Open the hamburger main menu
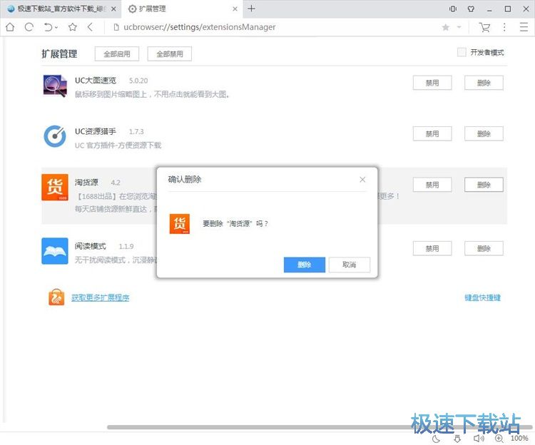The image size is (535, 445). 524,27
